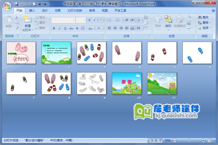Copy the selected slide

pyautogui.click(x=17, y=22)
